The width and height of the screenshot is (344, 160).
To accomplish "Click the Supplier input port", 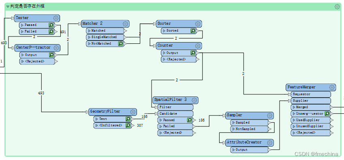I will tap(310, 101).
